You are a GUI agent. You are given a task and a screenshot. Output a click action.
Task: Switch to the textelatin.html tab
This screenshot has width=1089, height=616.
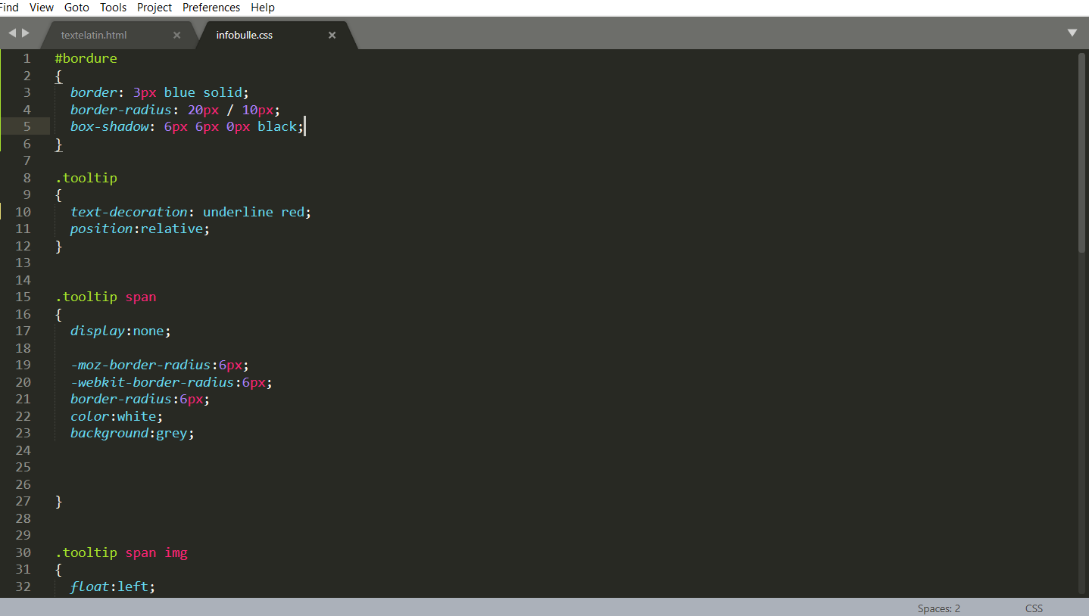(x=94, y=35)
